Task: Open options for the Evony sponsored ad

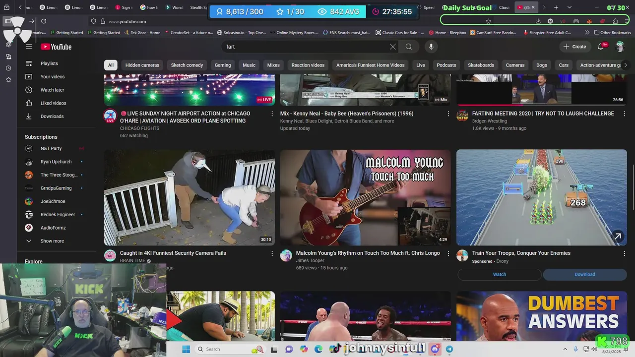Action: [x=624, y=253]
